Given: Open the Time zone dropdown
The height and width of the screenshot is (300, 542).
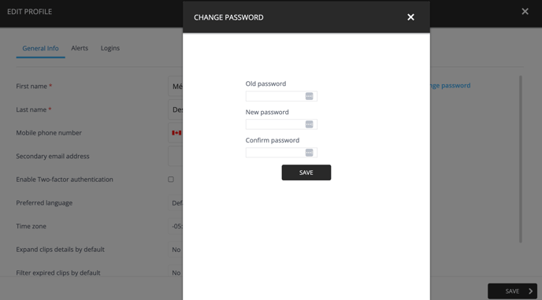Looking at the screenshot, I should (176, 227).
